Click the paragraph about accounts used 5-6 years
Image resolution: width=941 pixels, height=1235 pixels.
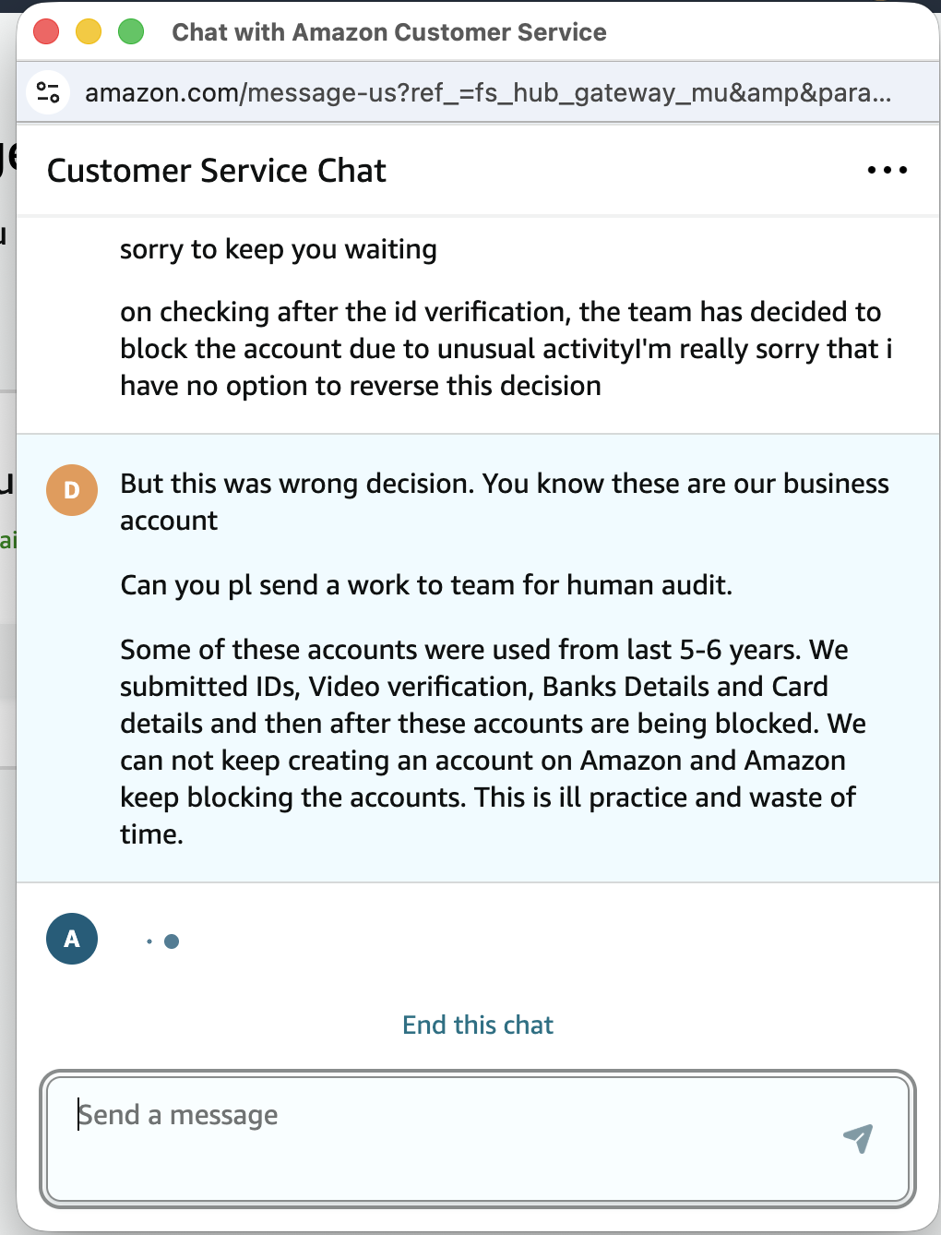tap(493, 742)
